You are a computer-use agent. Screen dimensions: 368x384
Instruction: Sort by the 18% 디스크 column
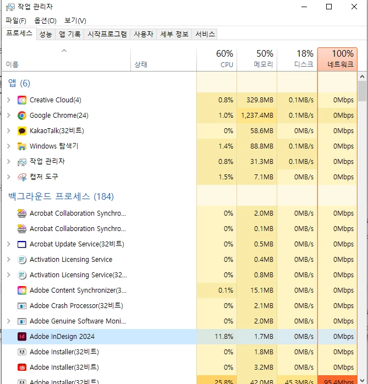(x=297, y=59)
